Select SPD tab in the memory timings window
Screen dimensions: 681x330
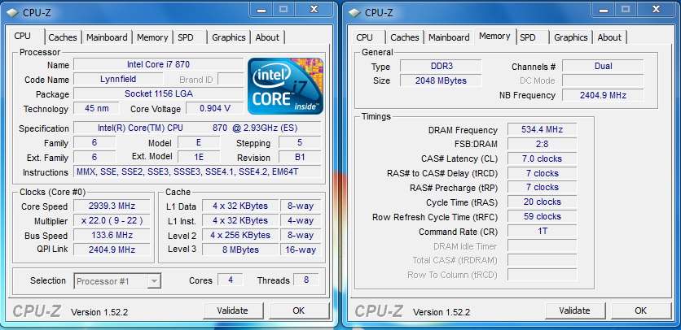pos(528,37)
